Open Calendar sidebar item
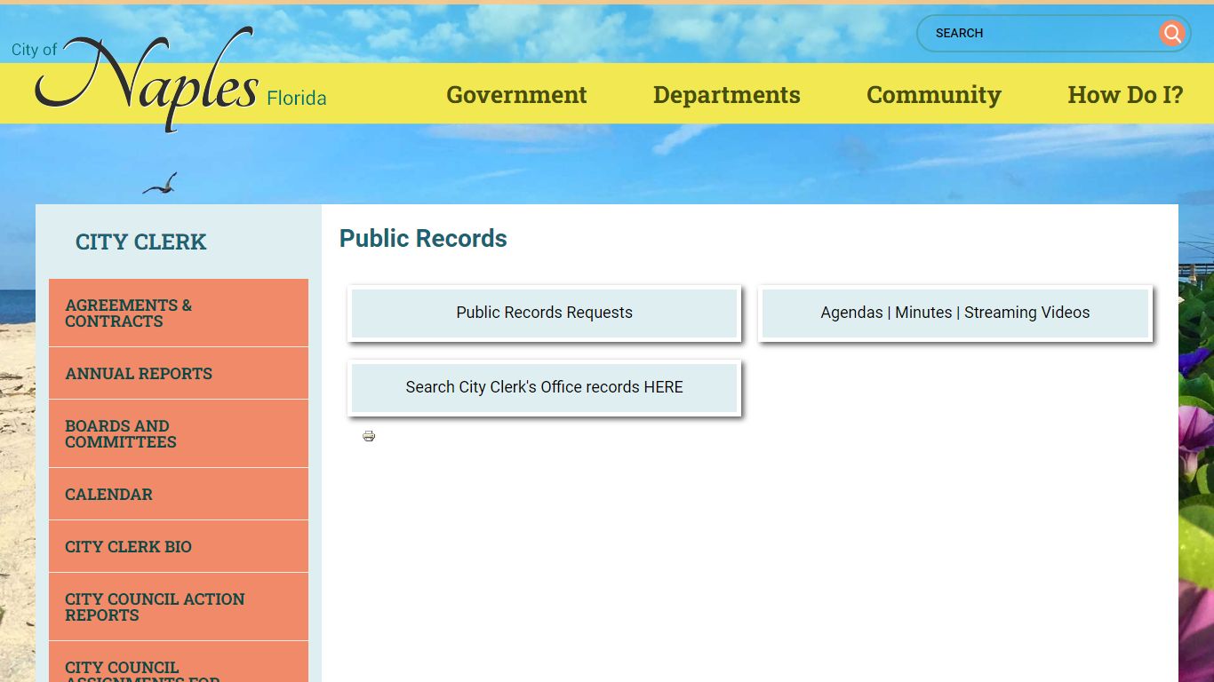 (x=179, y=495)
